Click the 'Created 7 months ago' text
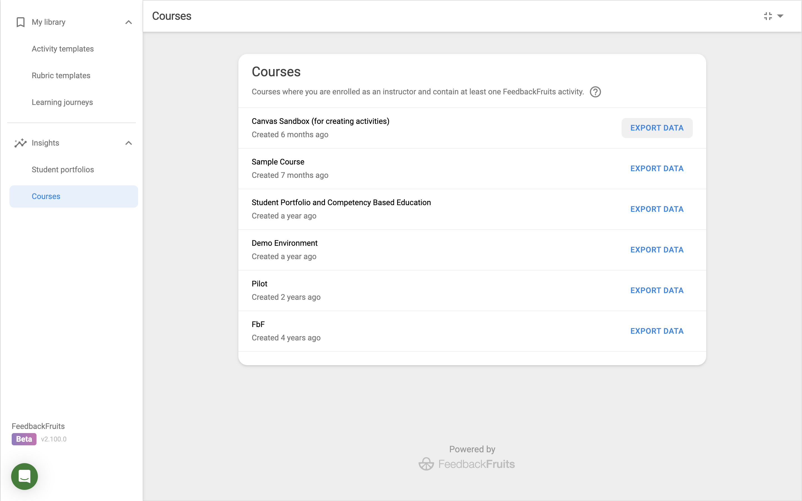 [290, 175]
